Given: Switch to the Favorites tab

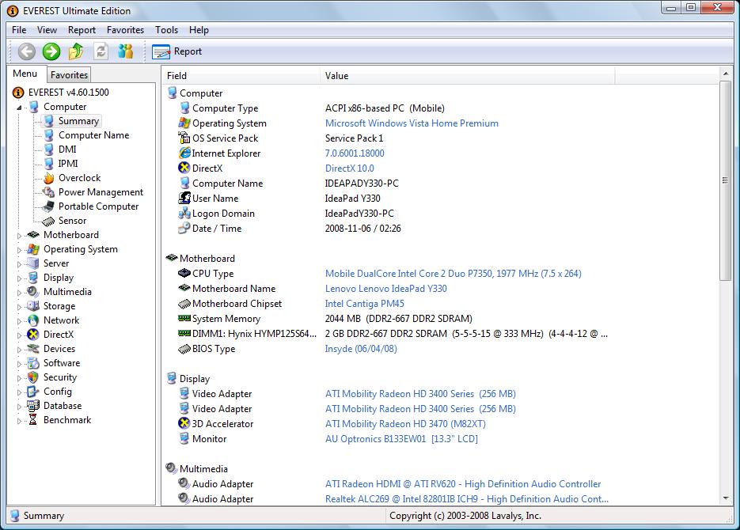Looking at the screenshot, I should click(x=69, y=74).
